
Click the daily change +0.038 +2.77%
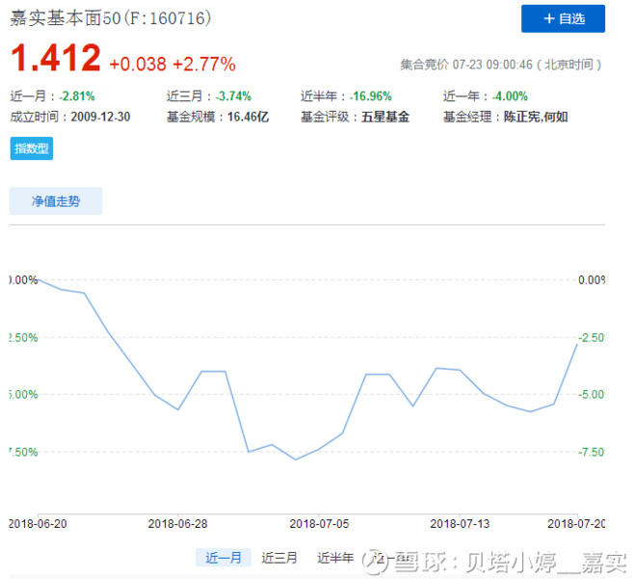172,64
